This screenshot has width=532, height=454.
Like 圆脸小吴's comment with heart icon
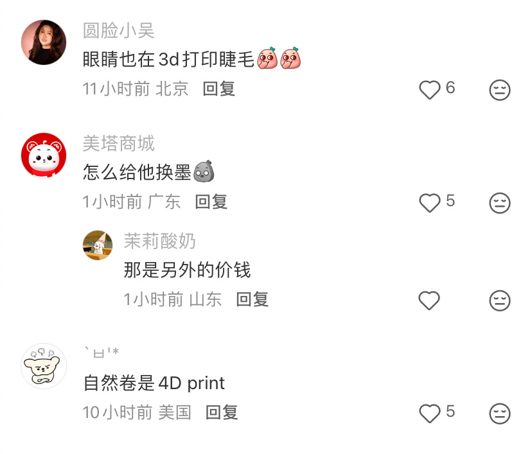click(x=430, y=89)
